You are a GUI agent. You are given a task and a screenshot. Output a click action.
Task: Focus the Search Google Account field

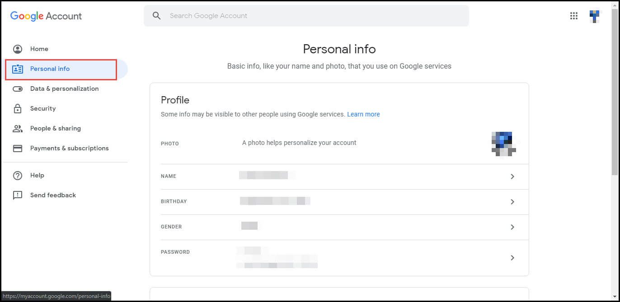306,16
